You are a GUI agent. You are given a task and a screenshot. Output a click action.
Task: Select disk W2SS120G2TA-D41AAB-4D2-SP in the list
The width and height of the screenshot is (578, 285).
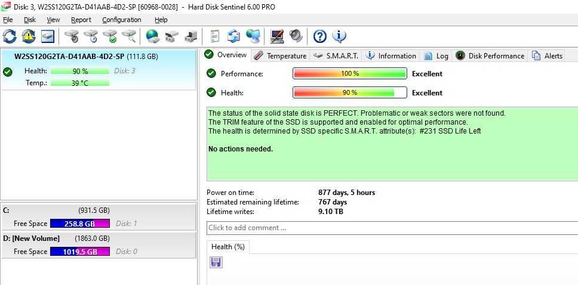pyautogui.click(x=99, y=70)
